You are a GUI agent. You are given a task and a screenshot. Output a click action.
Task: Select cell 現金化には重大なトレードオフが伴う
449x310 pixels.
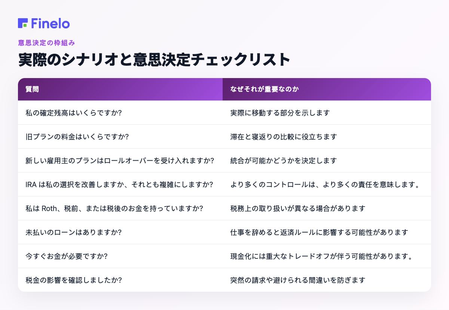point(327,256)
